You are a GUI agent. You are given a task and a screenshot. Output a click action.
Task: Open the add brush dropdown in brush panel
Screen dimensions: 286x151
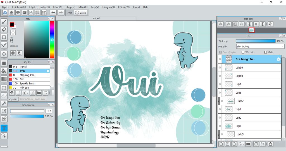coord(25,93)
